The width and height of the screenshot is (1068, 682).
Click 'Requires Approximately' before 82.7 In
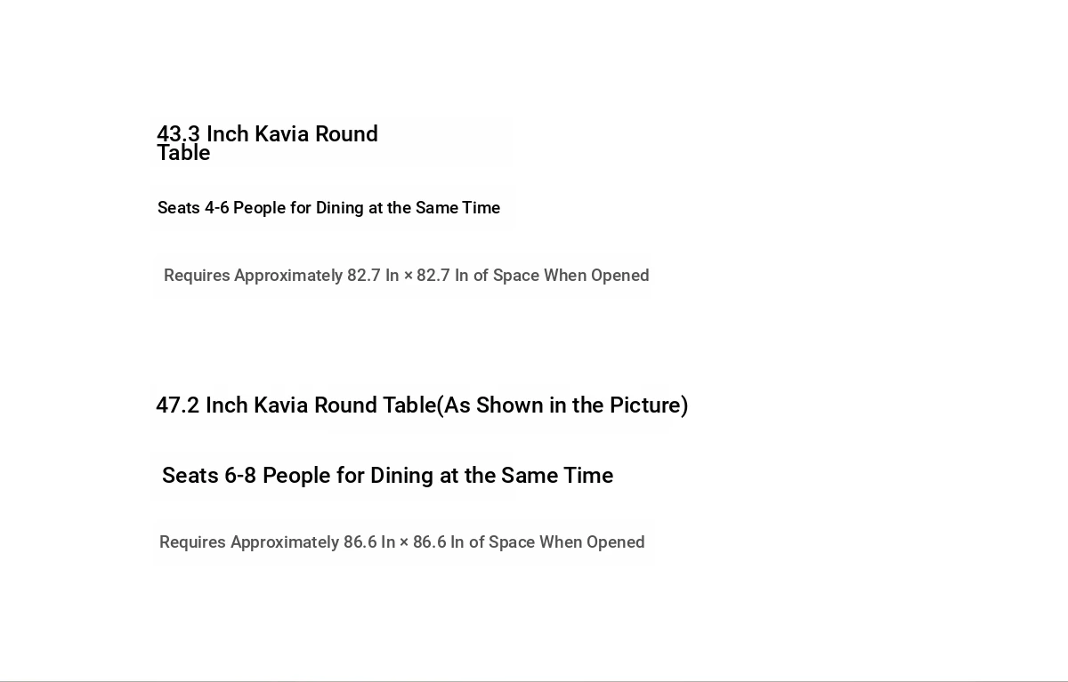click(253, 276)
